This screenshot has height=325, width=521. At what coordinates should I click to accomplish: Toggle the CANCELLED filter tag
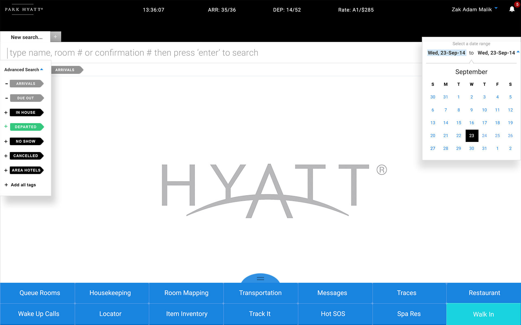click(x=27, y=156)
